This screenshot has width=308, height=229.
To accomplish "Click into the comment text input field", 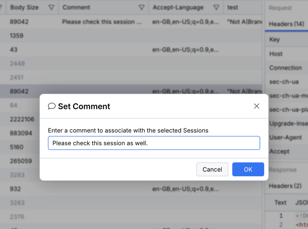I will (154, 143).
